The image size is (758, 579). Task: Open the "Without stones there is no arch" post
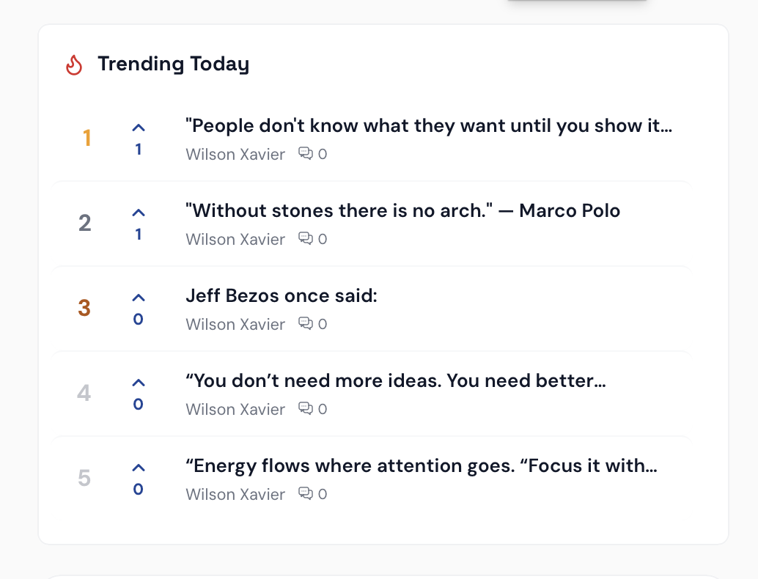402,211
